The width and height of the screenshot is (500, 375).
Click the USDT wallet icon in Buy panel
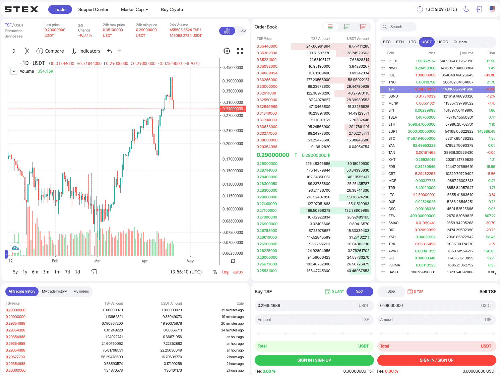tap(328, 292)
